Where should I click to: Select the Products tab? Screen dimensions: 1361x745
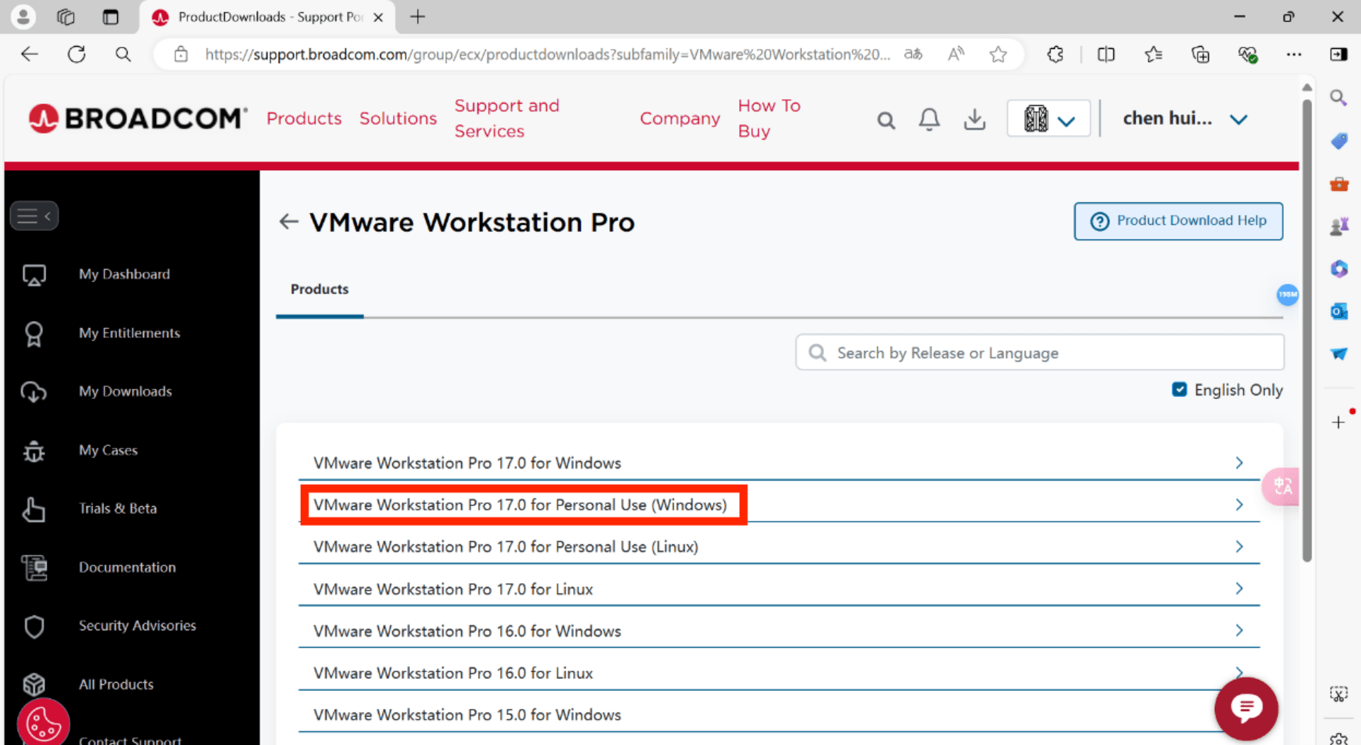pyautogui.click(x=319, y=289)
